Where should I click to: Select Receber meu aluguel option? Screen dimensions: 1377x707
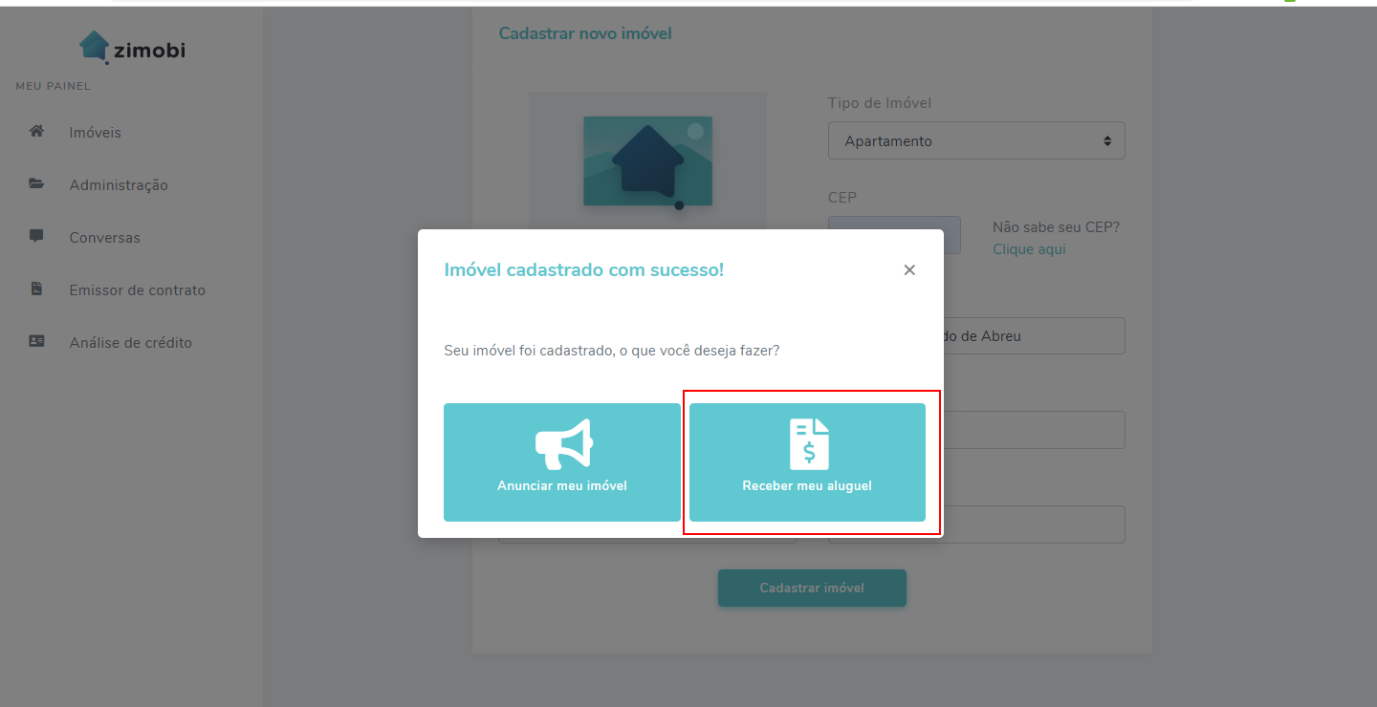(807, 462)
